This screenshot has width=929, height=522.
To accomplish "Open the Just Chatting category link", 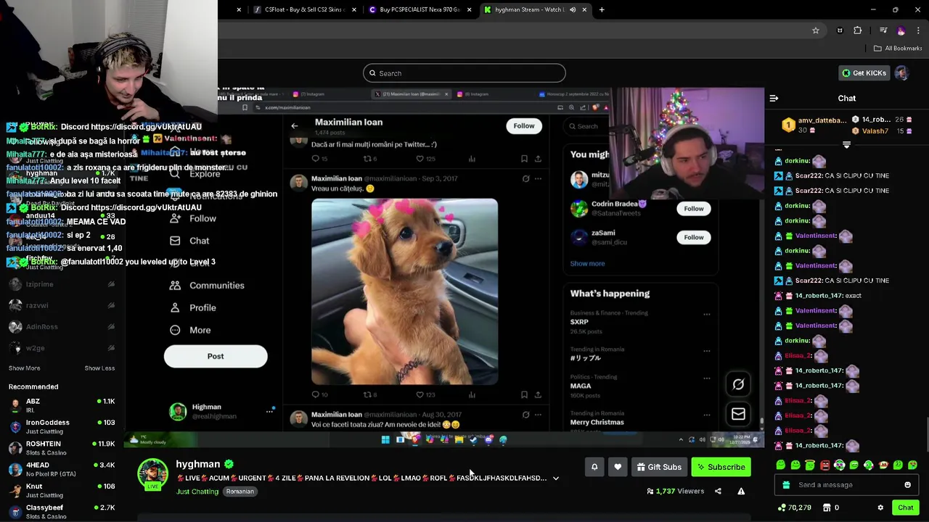I will (x=197, y=492).
